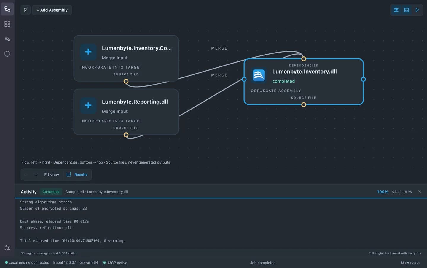
Task: Click the Job completed status text
Action: pyautogui.click(x=263, y=263)
